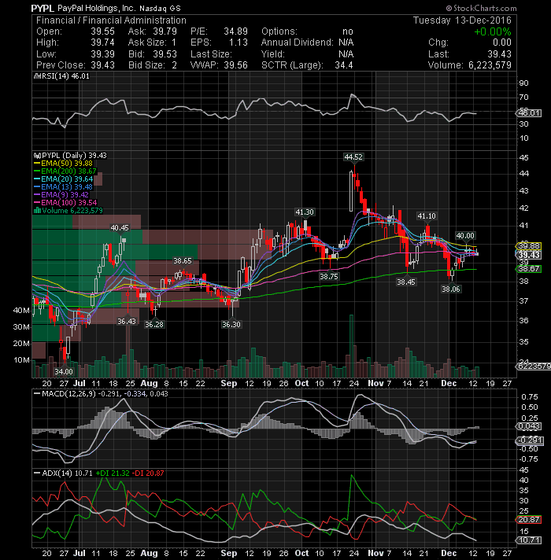Click the 38.75 low price label

pos(329,276)
